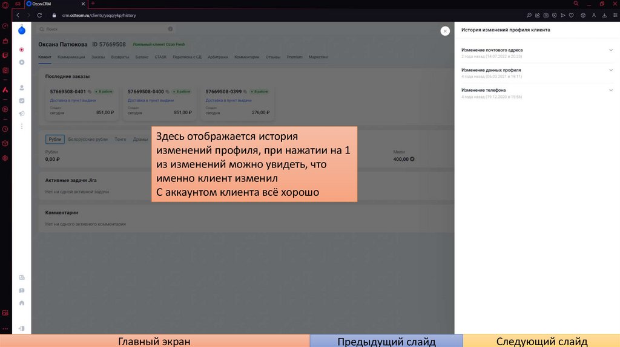Click the red target icon in the CRM sidebar
This screenshot has width=620, height=347.
click(22, 50)
